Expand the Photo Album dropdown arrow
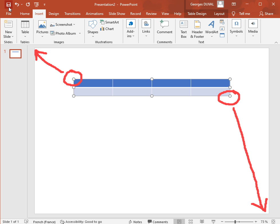 (80, 33)
